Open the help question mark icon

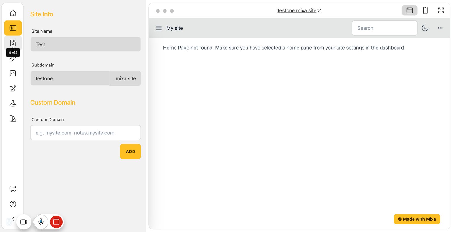pyautogui.click(x=13, y=204)
